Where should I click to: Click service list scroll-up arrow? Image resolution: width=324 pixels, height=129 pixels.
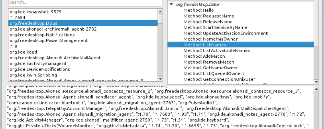[x=161, y=11]
